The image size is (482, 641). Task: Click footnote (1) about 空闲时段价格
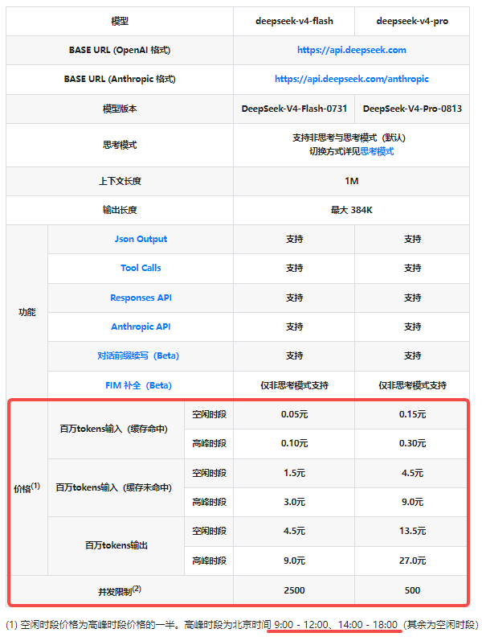[242, 625]
